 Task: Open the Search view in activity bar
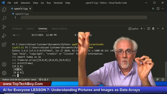click(4, 18)
